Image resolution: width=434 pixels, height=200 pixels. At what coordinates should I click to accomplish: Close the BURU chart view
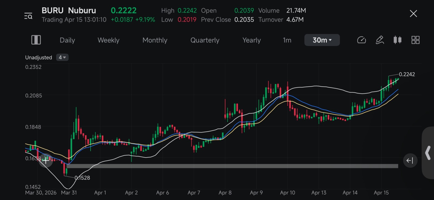[x=413, y=14]
